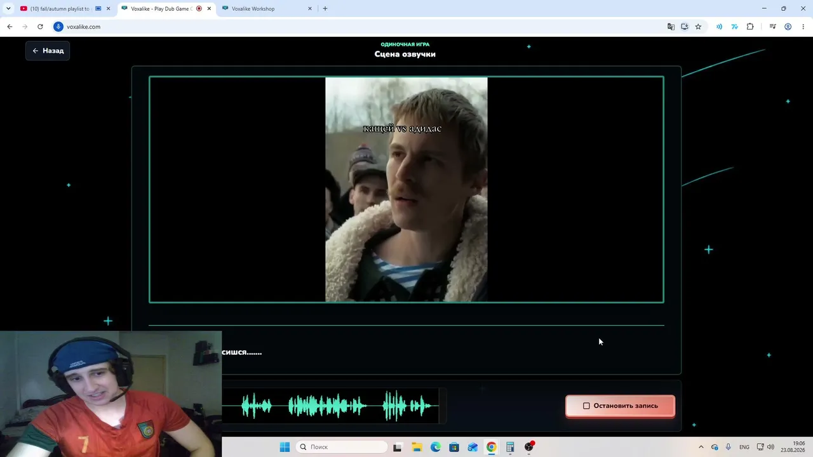Open the media controls icon
This screenshot has height=457, width=813.
pyautogui.click(x=772, y=27)
